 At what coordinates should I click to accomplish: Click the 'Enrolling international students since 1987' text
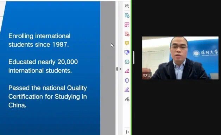point(39,40)
